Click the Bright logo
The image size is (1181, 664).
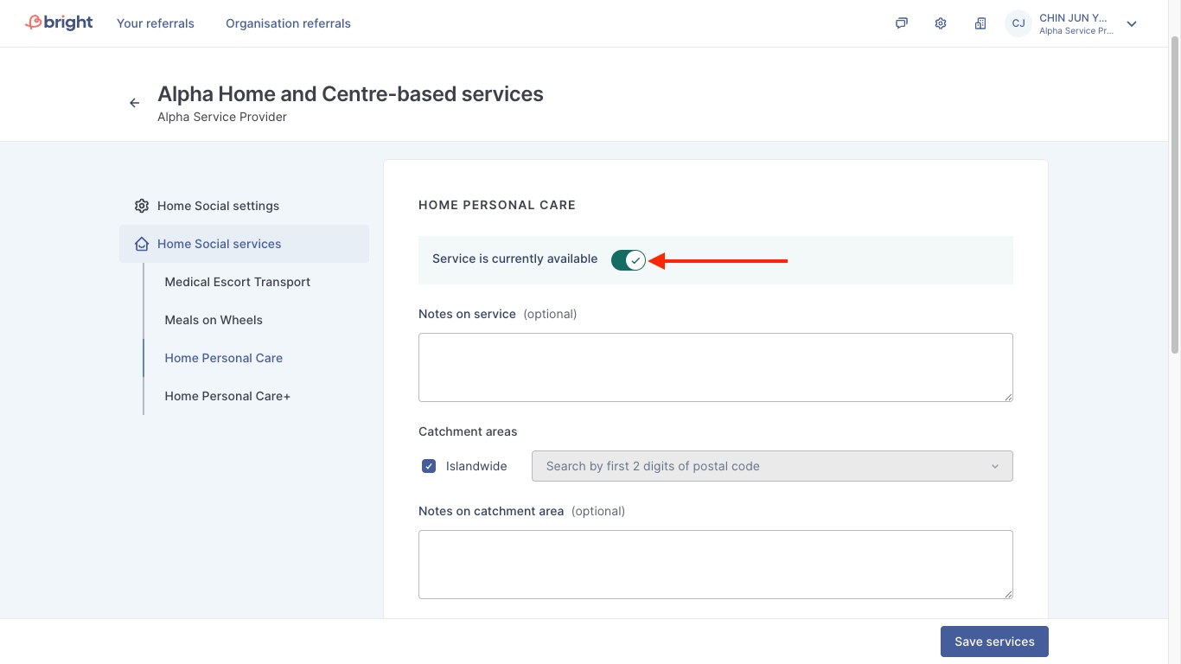[x=59, y=23]
